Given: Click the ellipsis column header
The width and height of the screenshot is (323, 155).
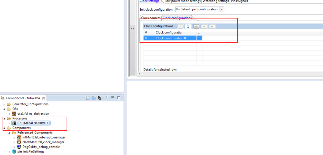Looking at the screenshot, I should [199, 33].
